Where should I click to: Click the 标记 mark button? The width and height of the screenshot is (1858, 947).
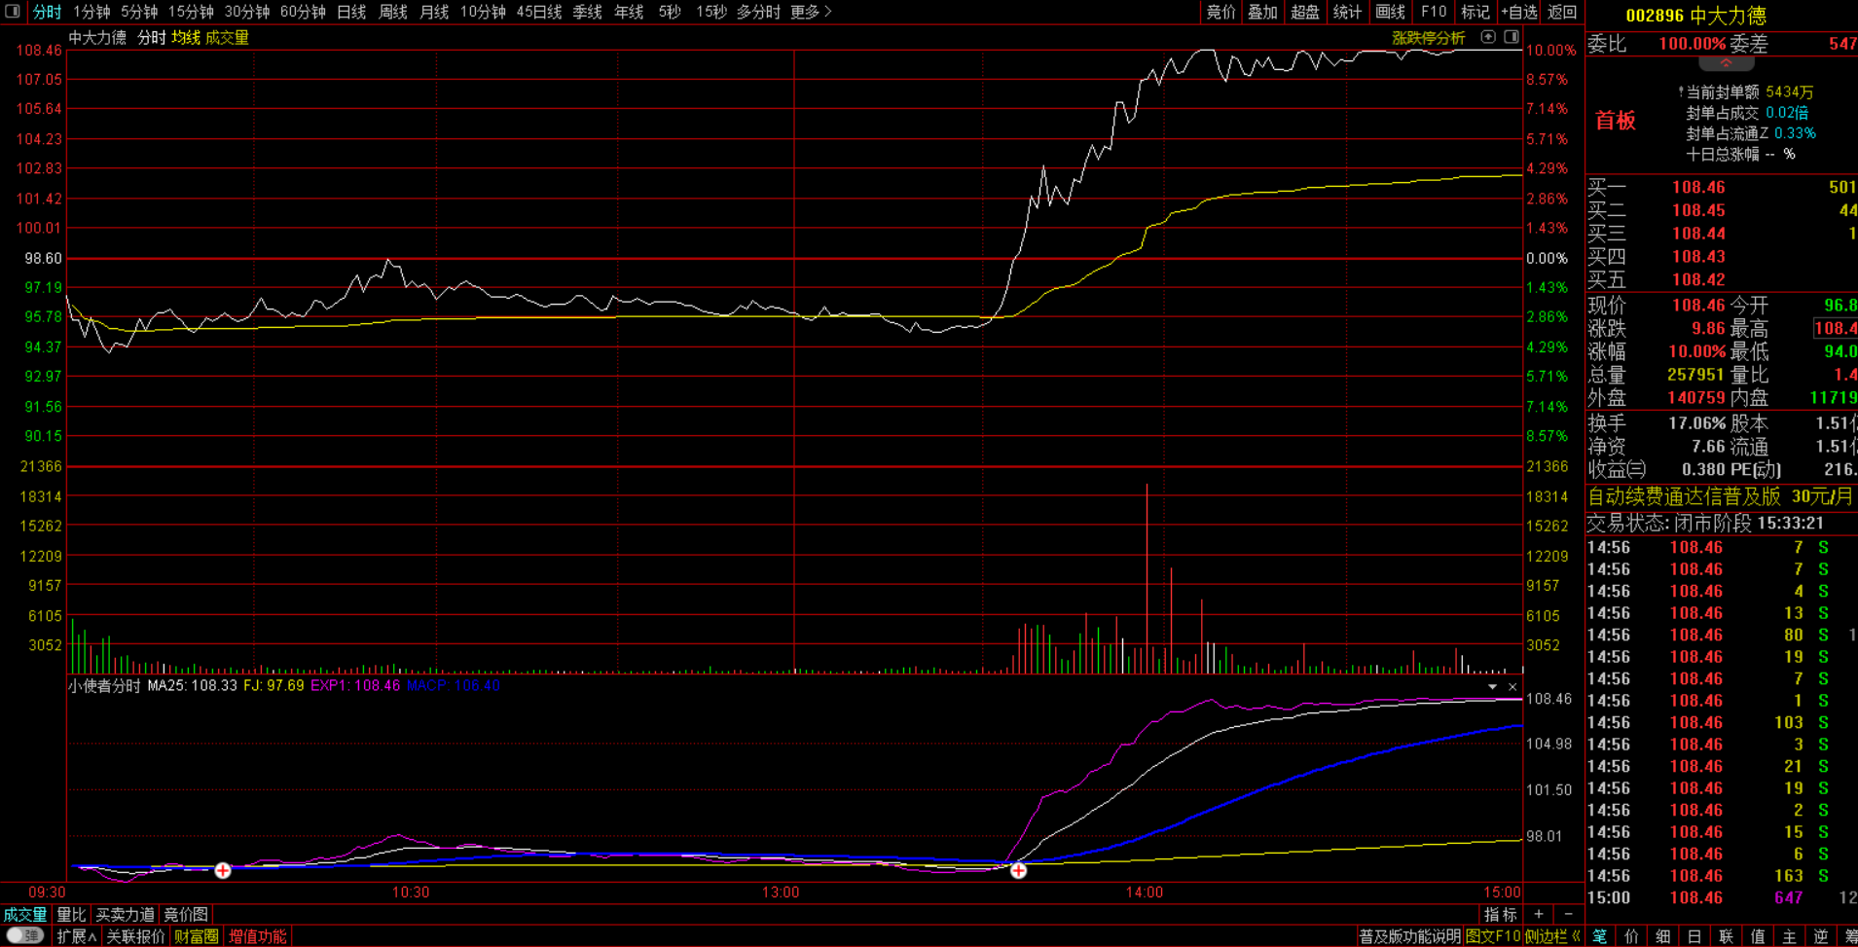[x=1475, y=12]
